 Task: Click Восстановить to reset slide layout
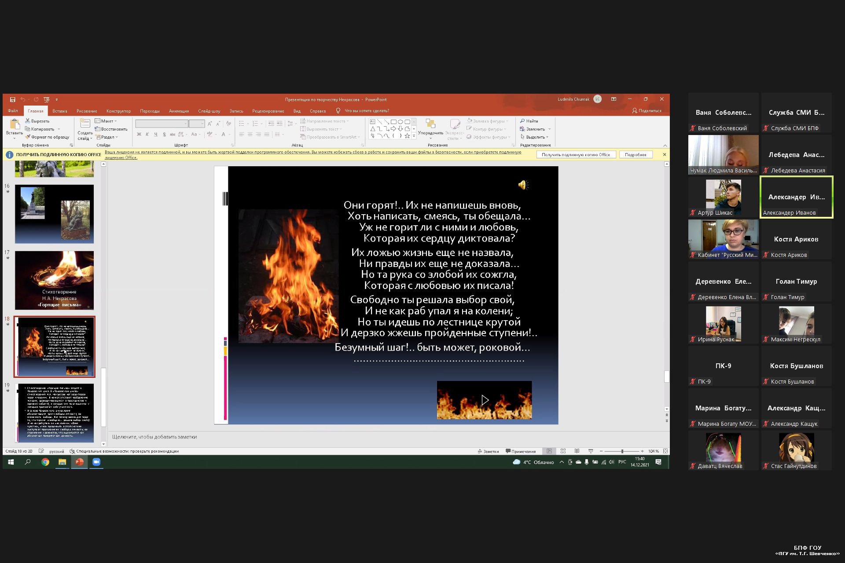point(111,129)
